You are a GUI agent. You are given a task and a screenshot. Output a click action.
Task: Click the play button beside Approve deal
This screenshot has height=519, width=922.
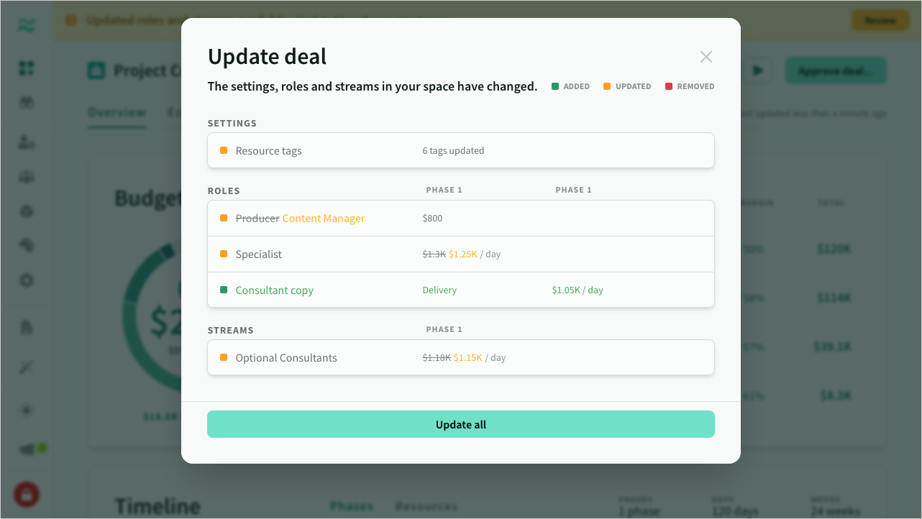click(757, 70)
